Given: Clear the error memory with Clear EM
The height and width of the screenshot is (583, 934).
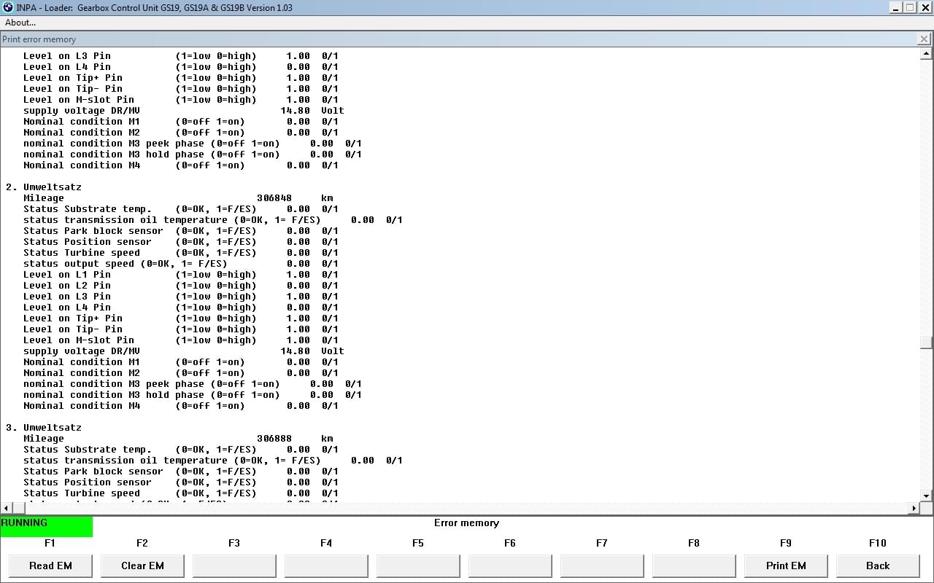Looking at the screenshot, I should tap(142, 566).
